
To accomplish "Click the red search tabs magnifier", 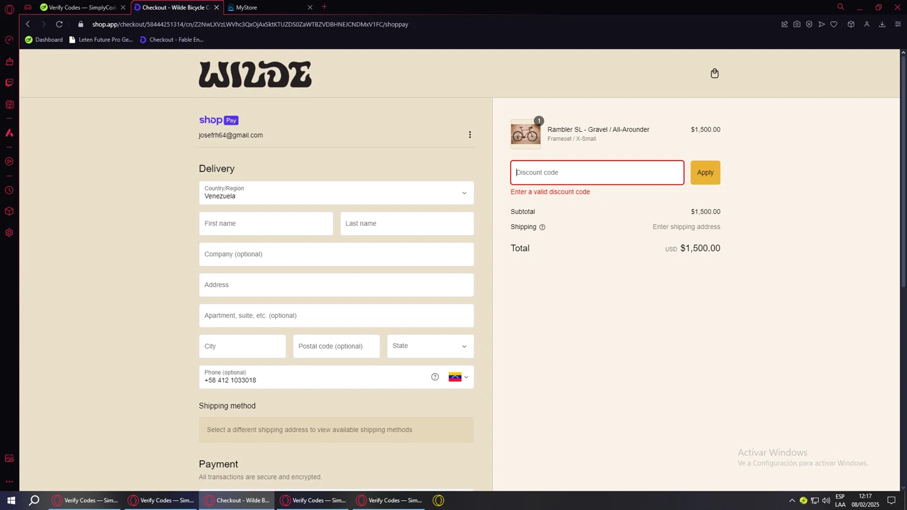I will pos(840,7).
